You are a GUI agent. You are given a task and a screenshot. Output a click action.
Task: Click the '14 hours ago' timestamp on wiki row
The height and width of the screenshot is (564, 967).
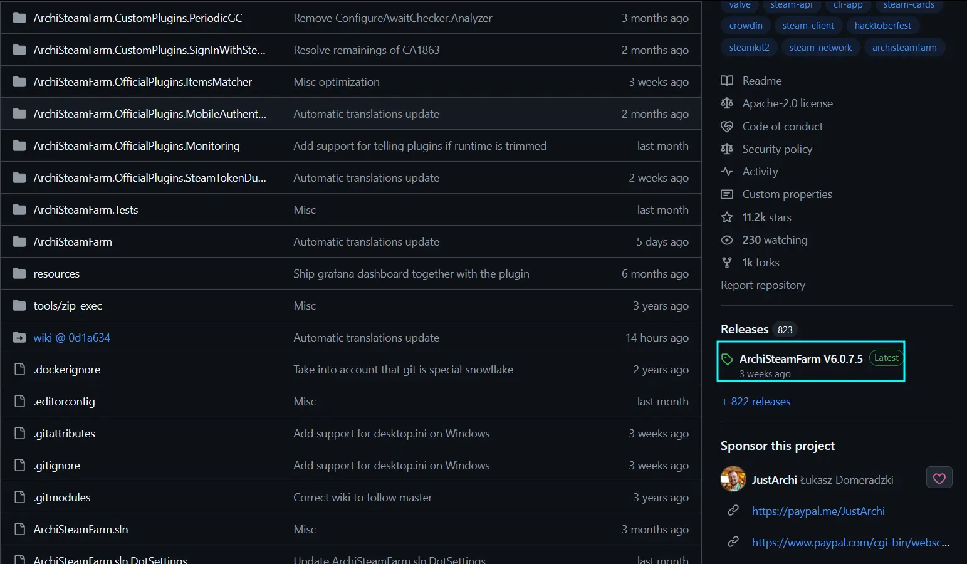pyautogui.click(x=657, y=338)
